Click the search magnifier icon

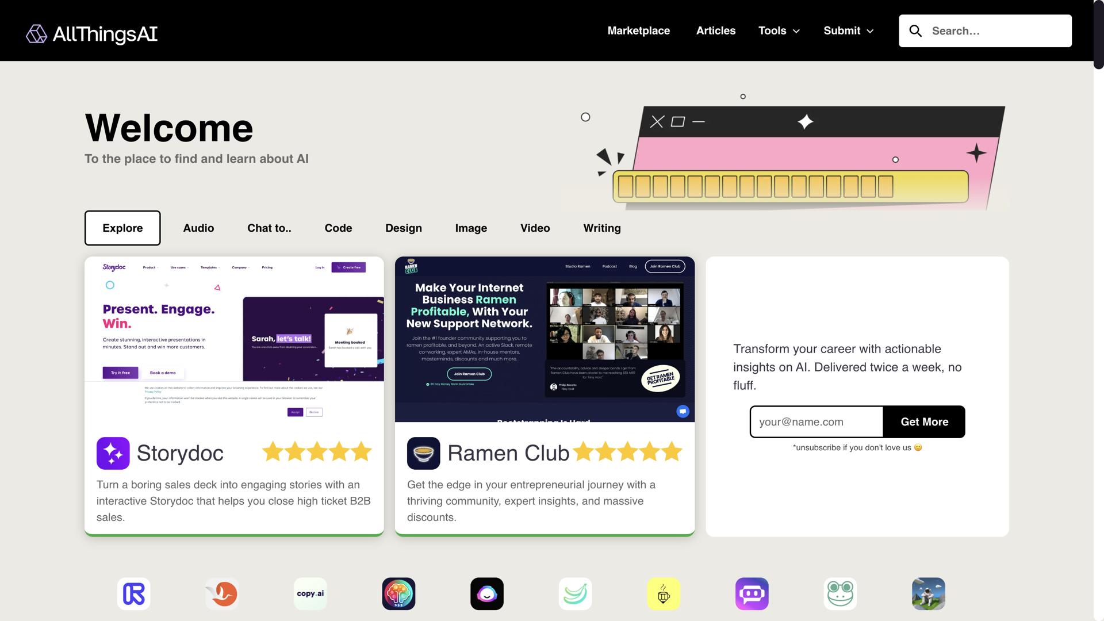(915, 31)
